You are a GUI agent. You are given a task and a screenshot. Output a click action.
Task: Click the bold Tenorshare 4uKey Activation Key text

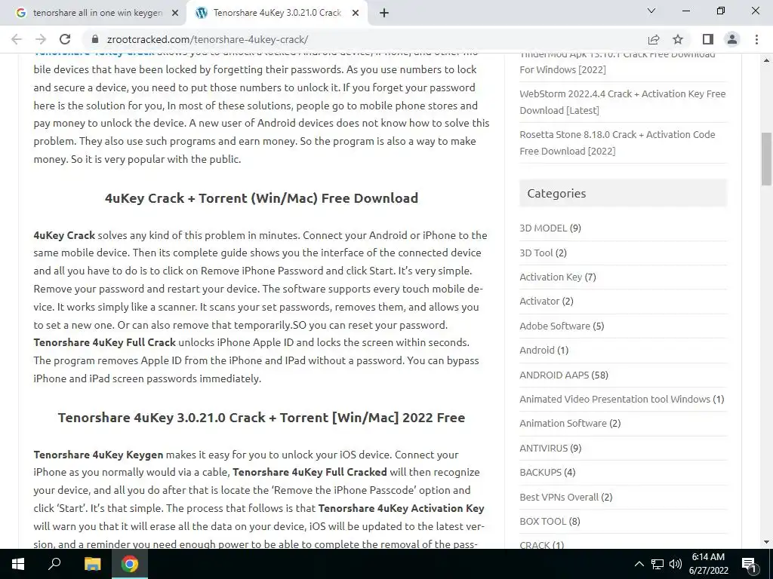click(x=402, y=508)
